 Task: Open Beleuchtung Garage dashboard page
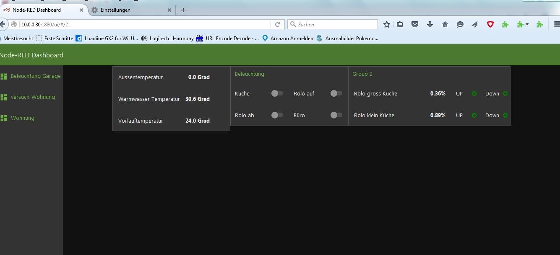[31, 76]
